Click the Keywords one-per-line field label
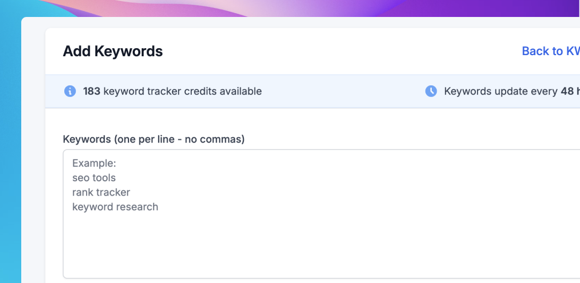The height and width of the screenshot is (283, 580). (x=153, y=139)
